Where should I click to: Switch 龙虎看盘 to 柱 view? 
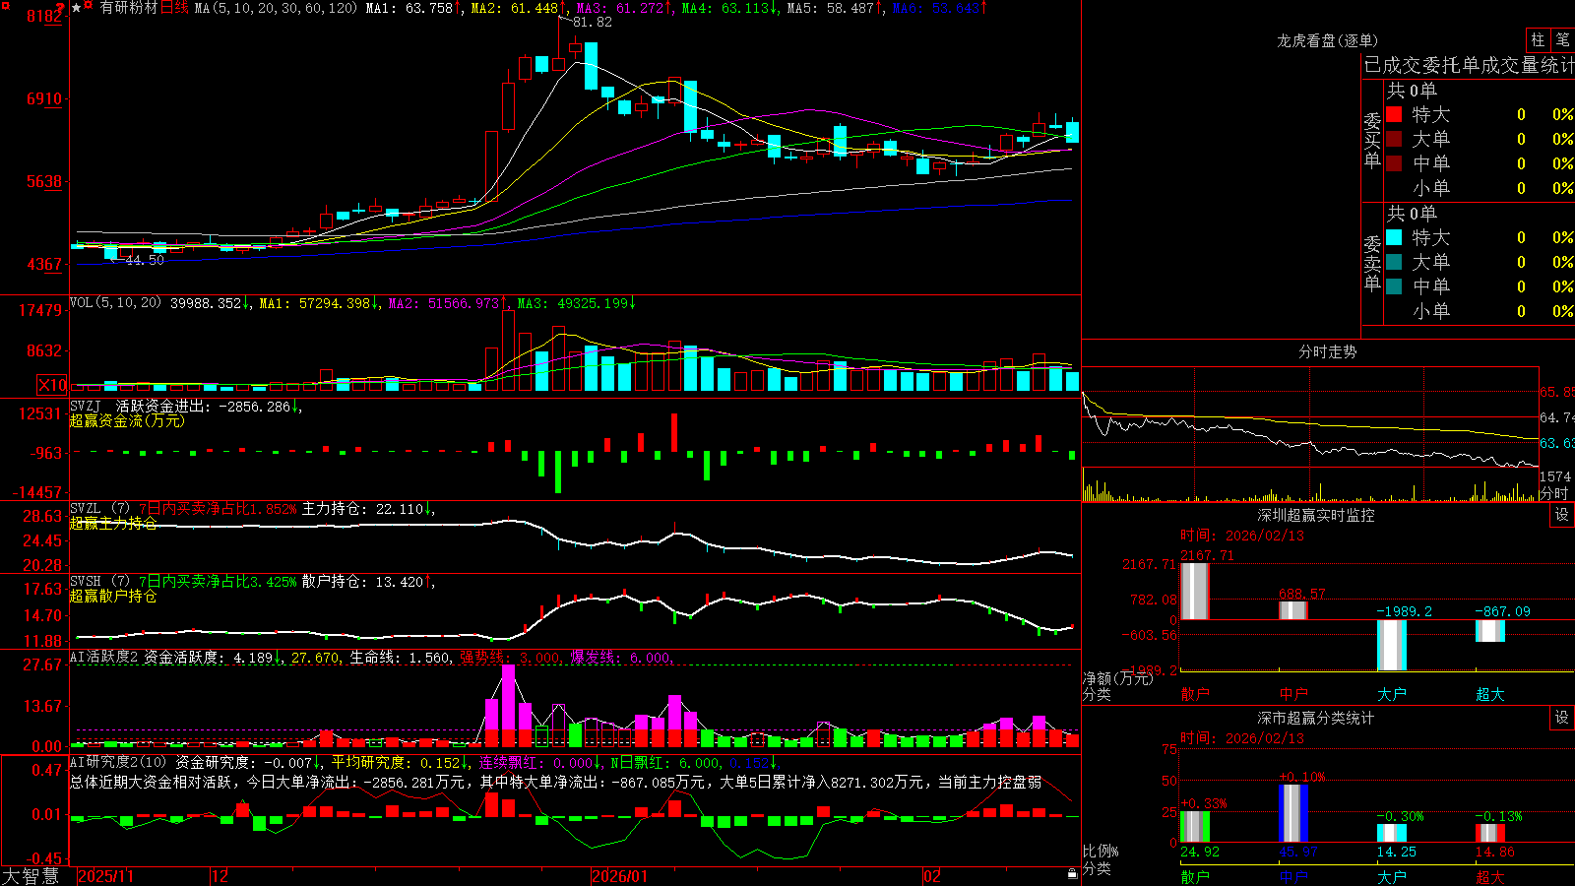pyautogui.click(x=1538, y=40)
